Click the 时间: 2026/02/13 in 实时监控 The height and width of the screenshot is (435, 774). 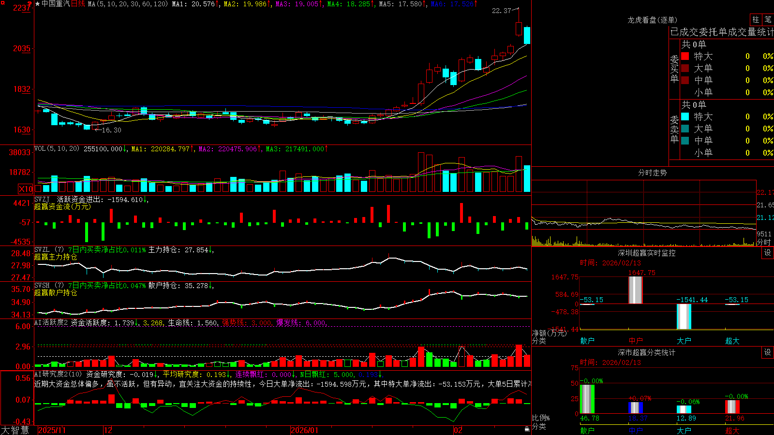click(610, 263)
